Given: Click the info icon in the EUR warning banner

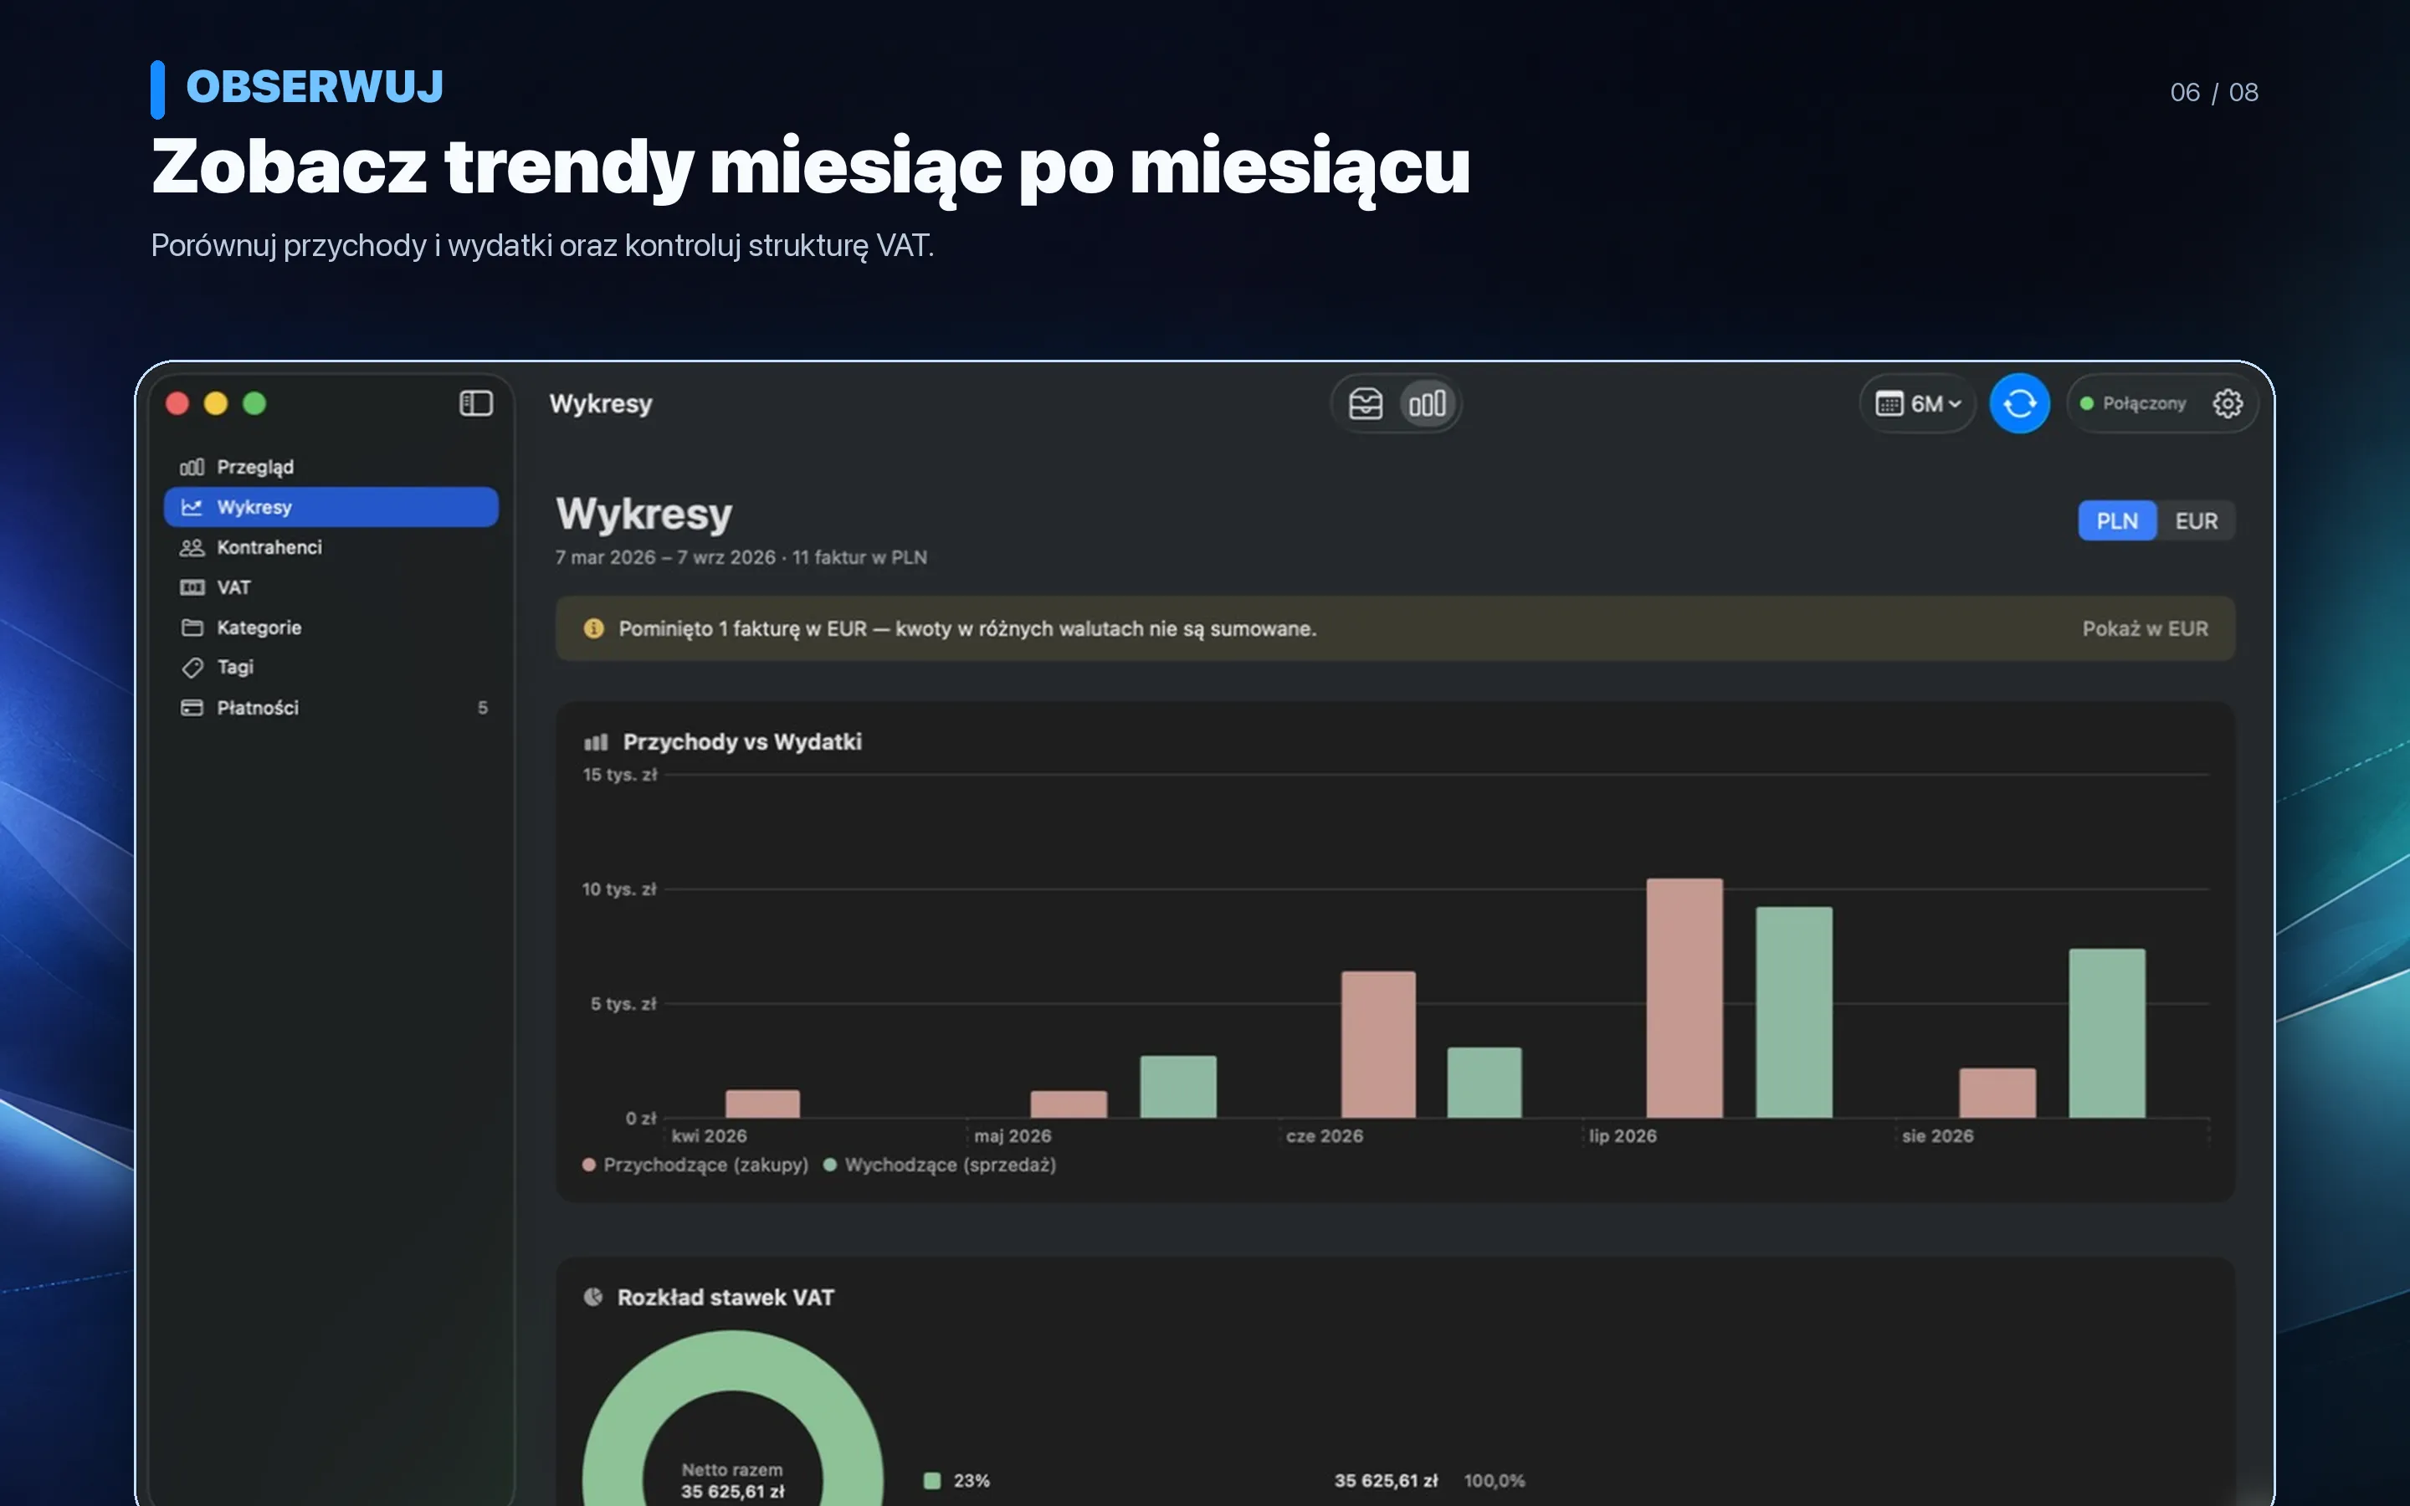Looking at the screenshot, I should pos(593,628).
